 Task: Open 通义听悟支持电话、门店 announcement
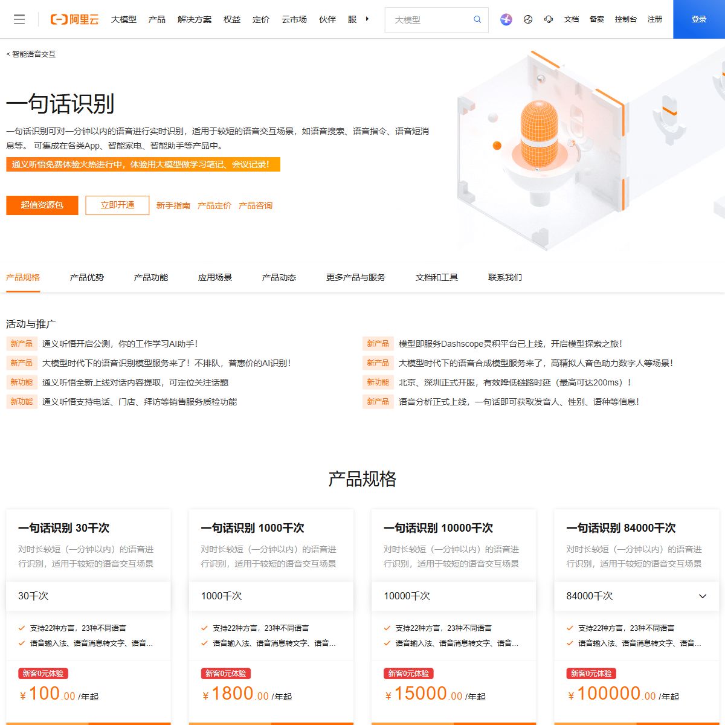point(140,402)
